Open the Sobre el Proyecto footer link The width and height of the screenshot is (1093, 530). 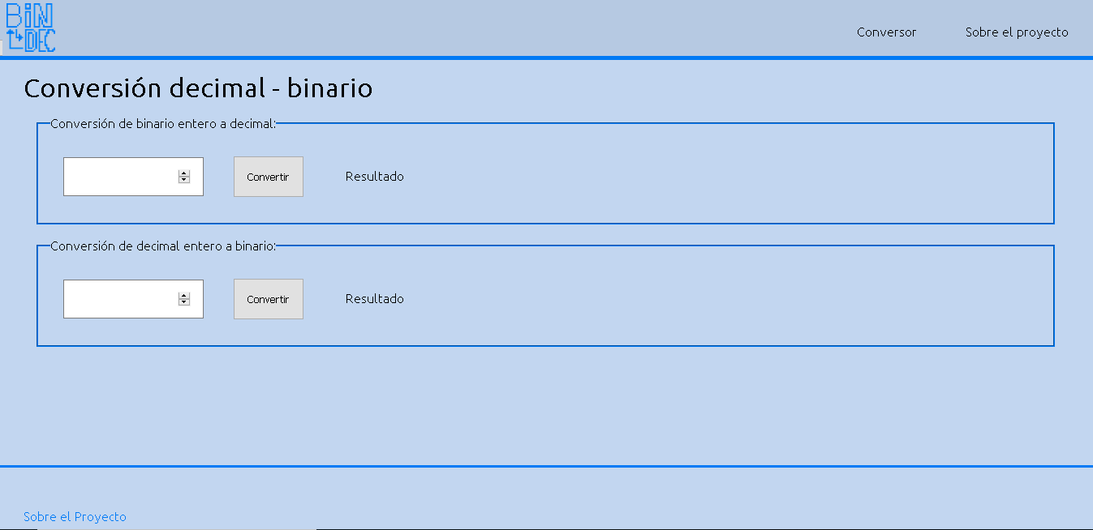(75, 517)
